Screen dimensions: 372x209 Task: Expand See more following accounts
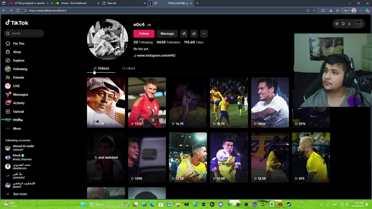17,194
